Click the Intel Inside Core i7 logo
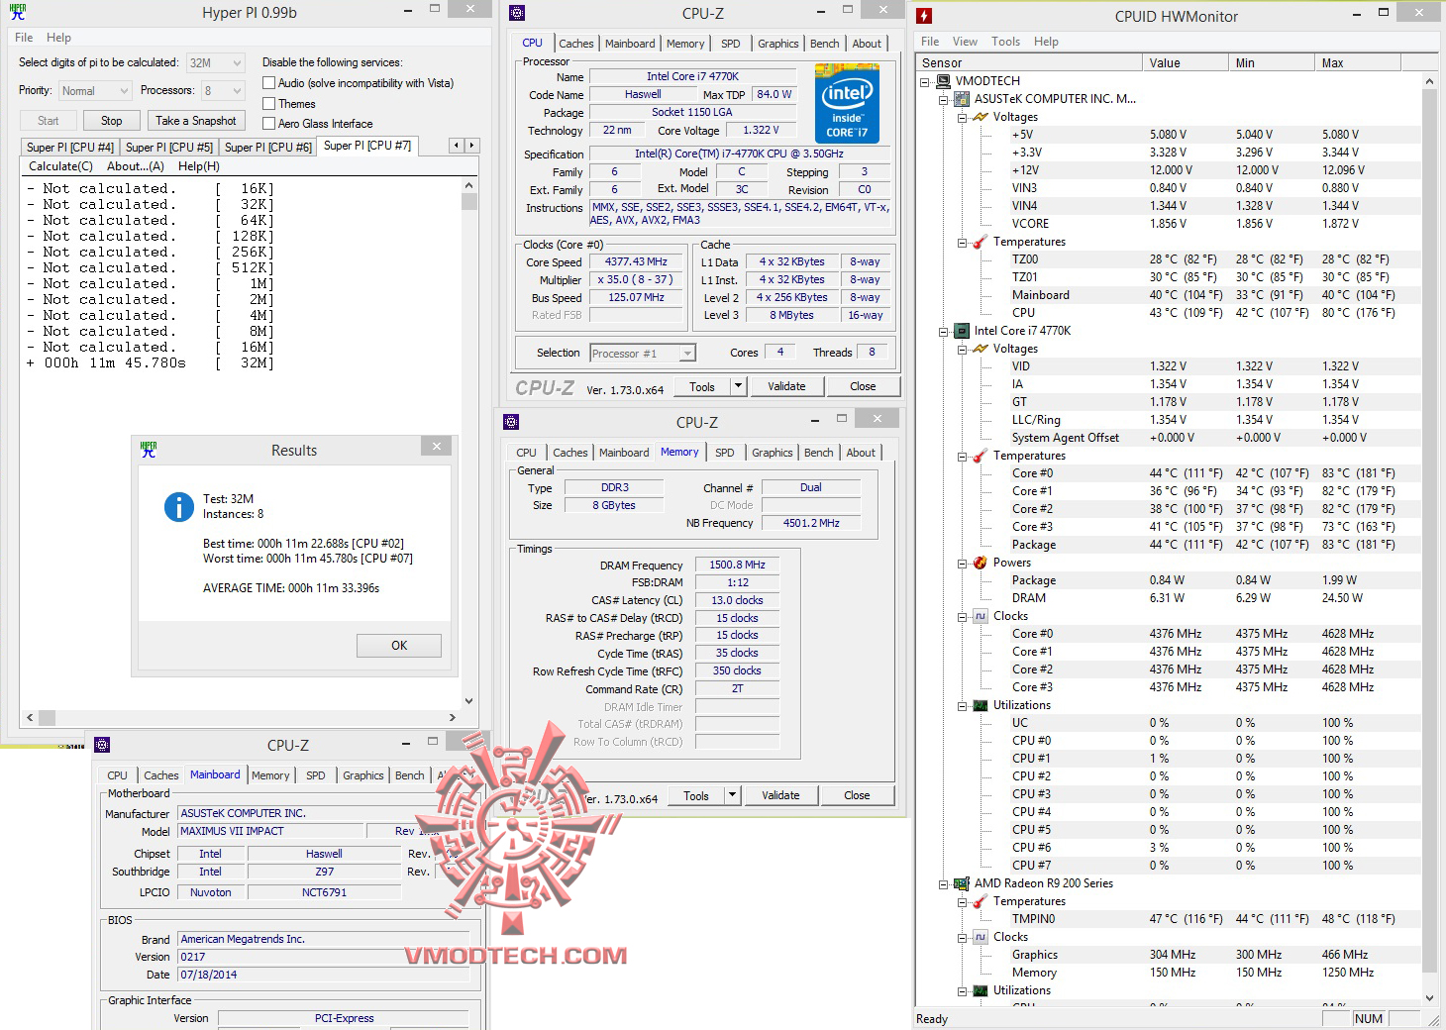Screen dimensions: 1446x1030 tap(847, 103)
